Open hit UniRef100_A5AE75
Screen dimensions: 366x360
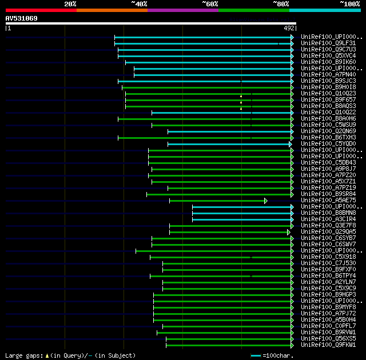pyautogui.click(x=328, y=200)
